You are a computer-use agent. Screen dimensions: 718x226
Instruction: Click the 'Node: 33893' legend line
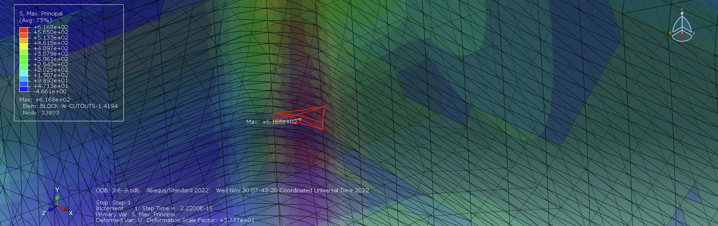pos(41,113)
